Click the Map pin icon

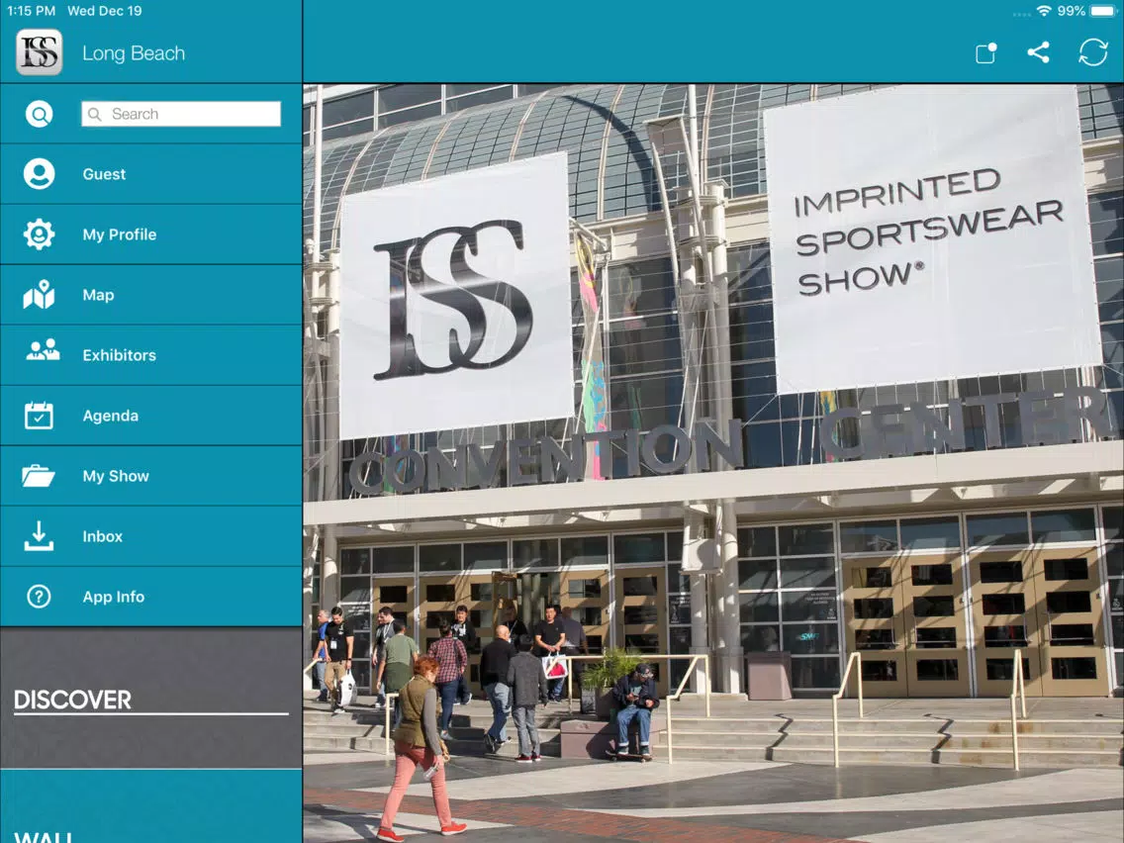pyautogui.click(x=39, y=295)
